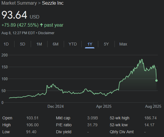164x137 pixels.
Task: Click the USD currency label
Action: point(34,17)
